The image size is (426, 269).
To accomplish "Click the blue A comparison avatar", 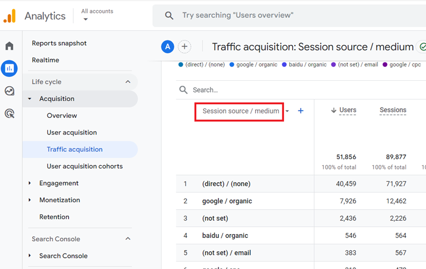I will (x=168, y=47).
